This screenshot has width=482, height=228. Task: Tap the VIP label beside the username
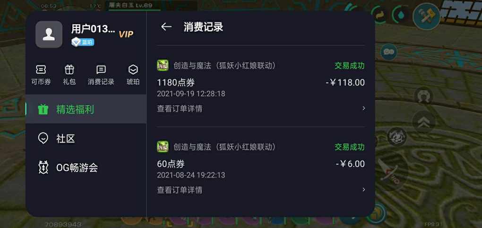coord(126,34)
